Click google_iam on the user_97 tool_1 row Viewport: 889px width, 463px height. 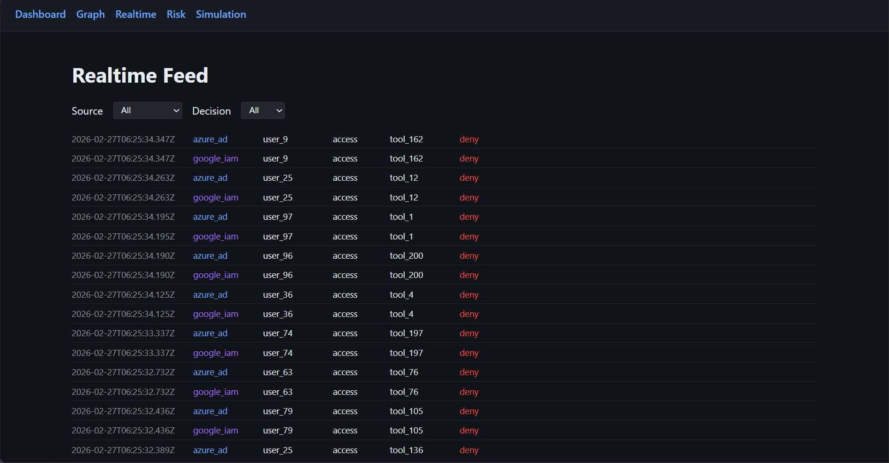(215, 236)
